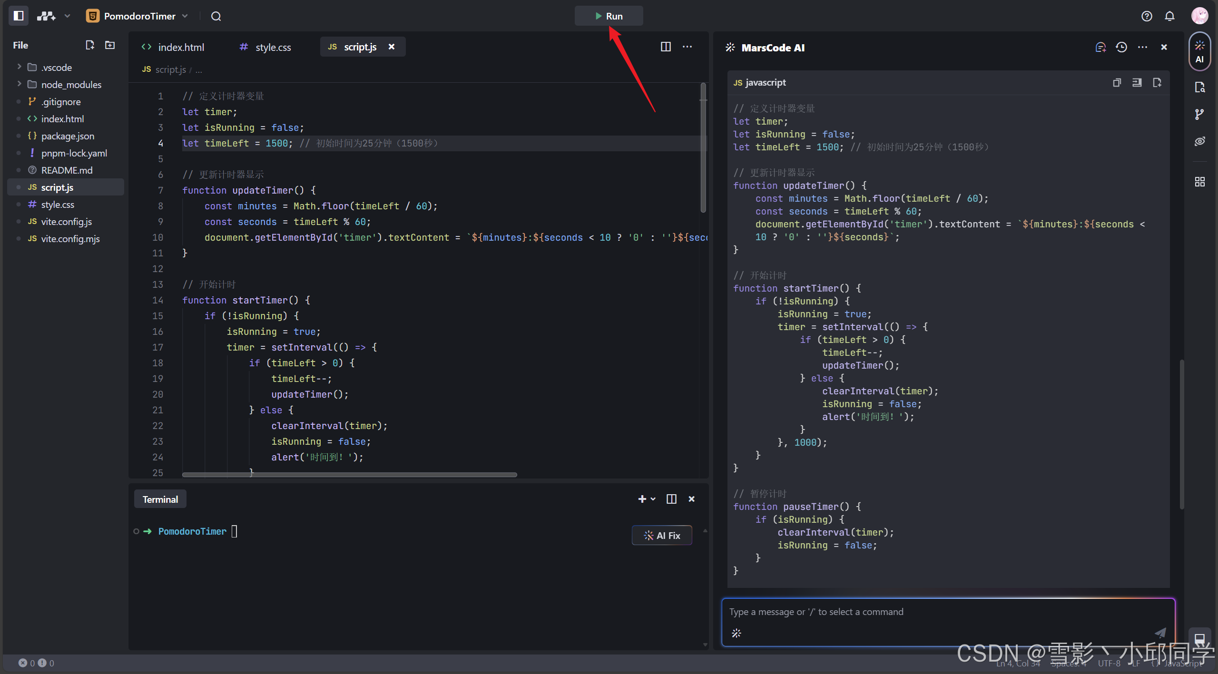Create a new folder in File explorer
This screenshot has width=1218, height=674.
pos(110,45)
